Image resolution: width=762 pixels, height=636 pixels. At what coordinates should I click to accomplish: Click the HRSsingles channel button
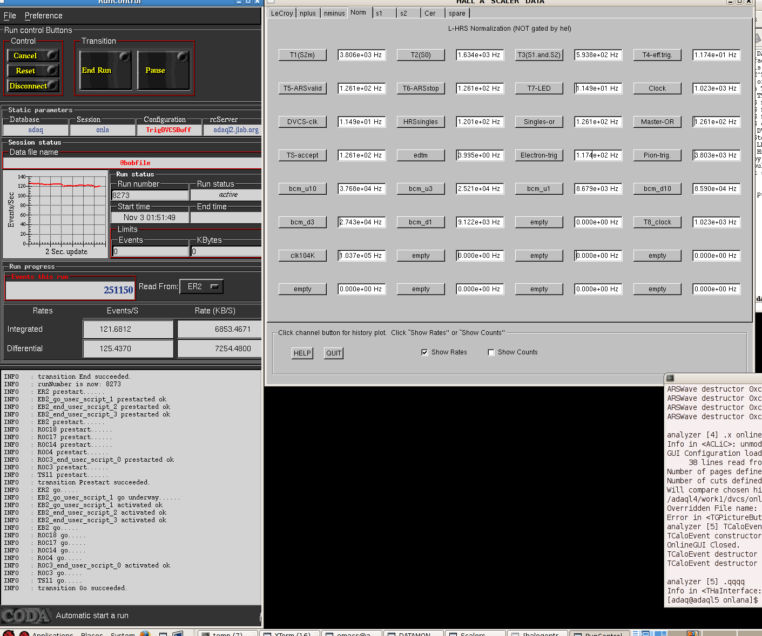[x=421, y=122]
